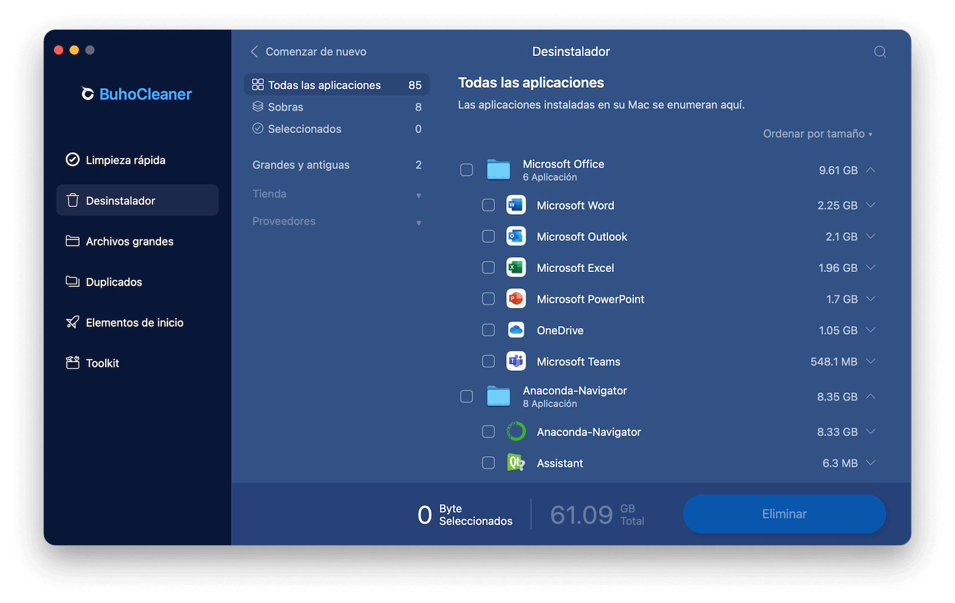Select the Microsoft Outlook checkbox
Viewport: 955px width, 603px height.
click(488, 237)
